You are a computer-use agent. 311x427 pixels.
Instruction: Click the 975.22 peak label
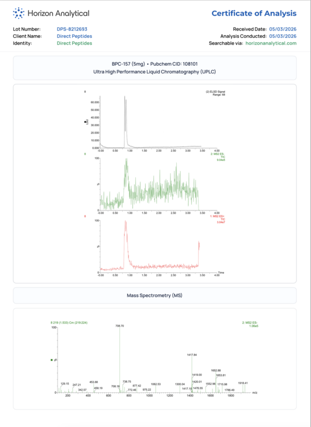pos(147,390)
